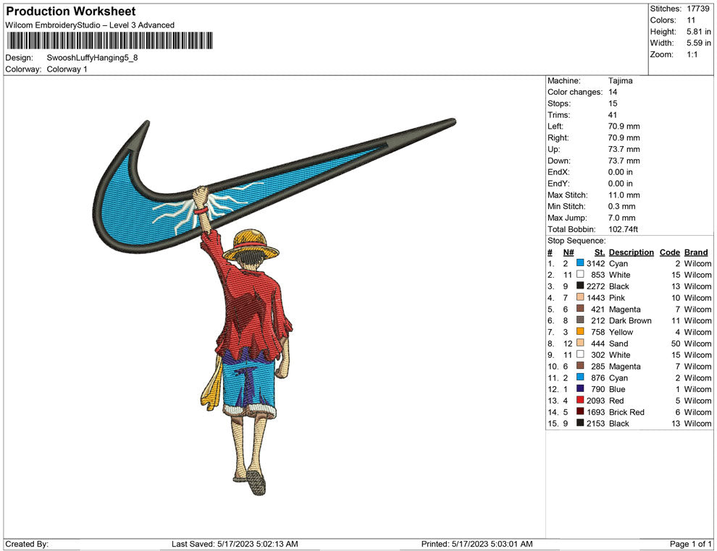The image size is (717, 551).
Task: Click the N# column header
Action: tap(569, 252)
